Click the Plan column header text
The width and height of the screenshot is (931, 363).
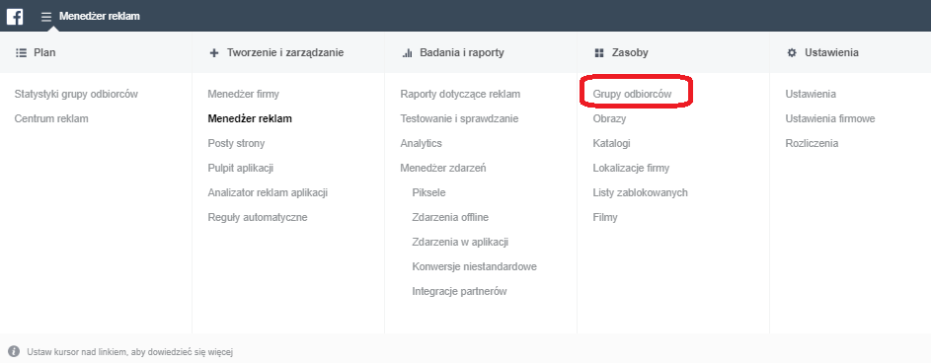(44, 53)
